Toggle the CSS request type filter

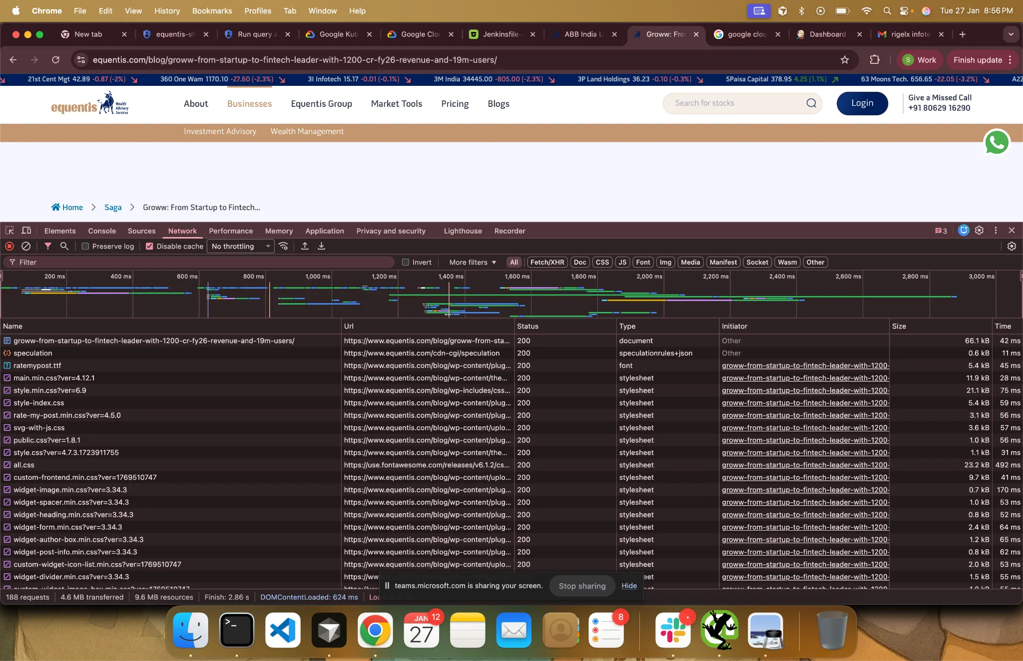click(602, 262)
